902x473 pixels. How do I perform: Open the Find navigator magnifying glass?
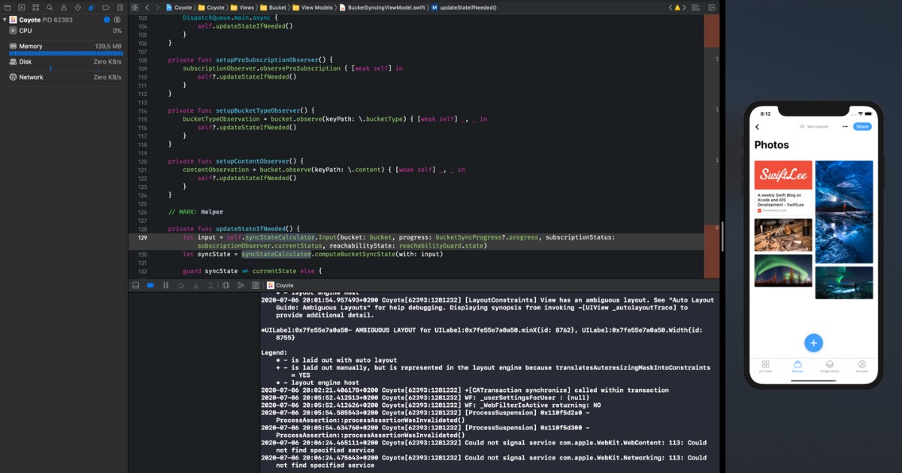point(50,7)
